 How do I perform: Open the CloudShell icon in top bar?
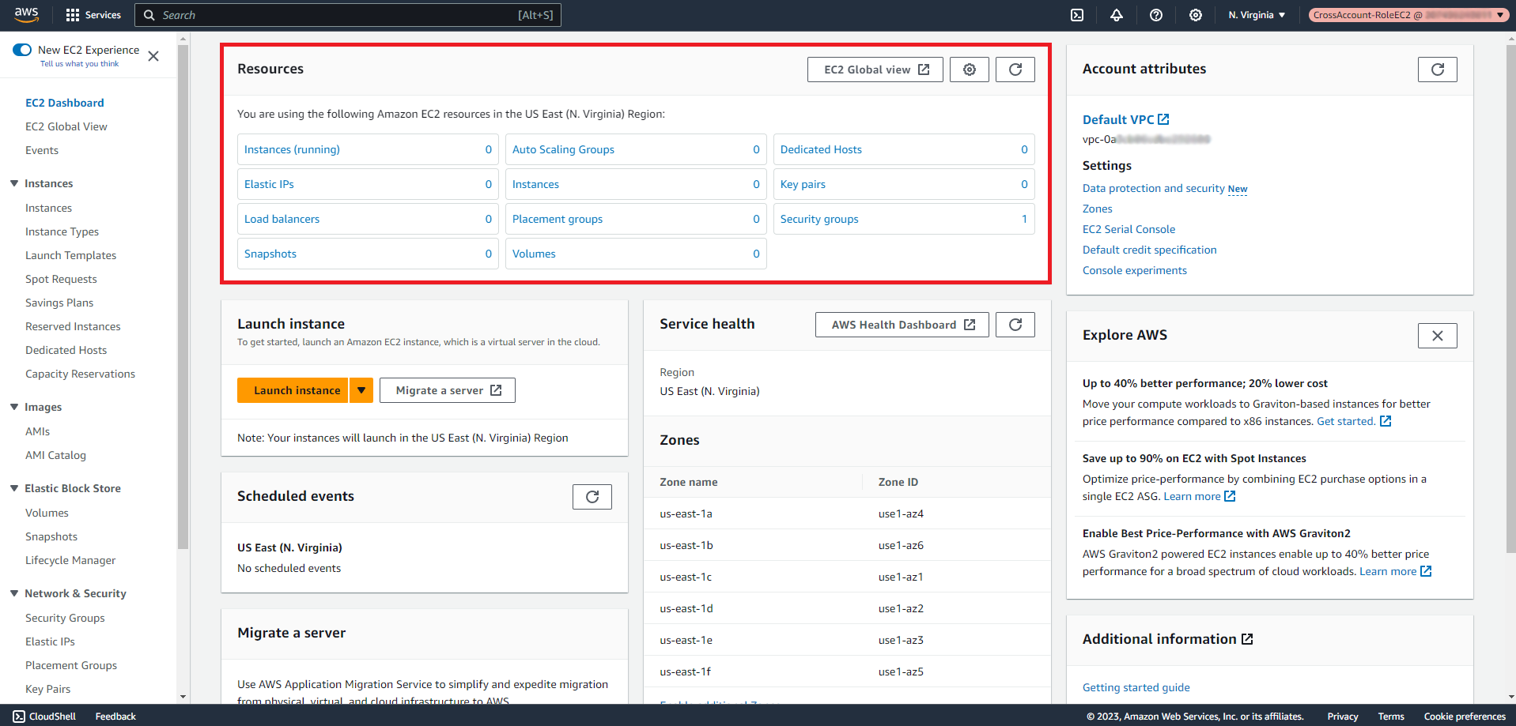point(1076,15)
